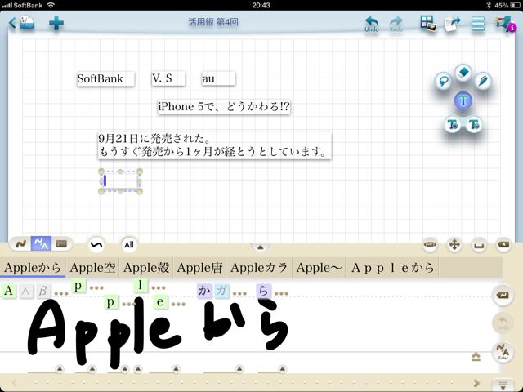The height and width of the screenshot is (392, 523).
Task: Pick the recognized character l
Action: click(x=141, y=286)
